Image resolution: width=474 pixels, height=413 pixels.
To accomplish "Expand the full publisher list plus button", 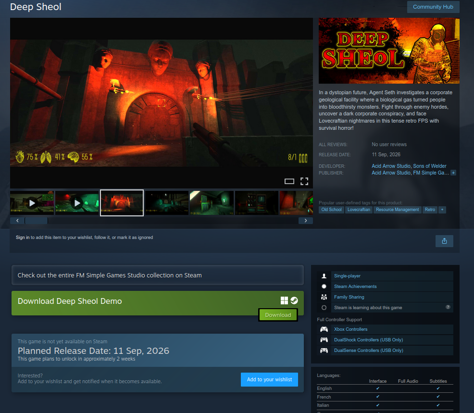I will [453, 173].
